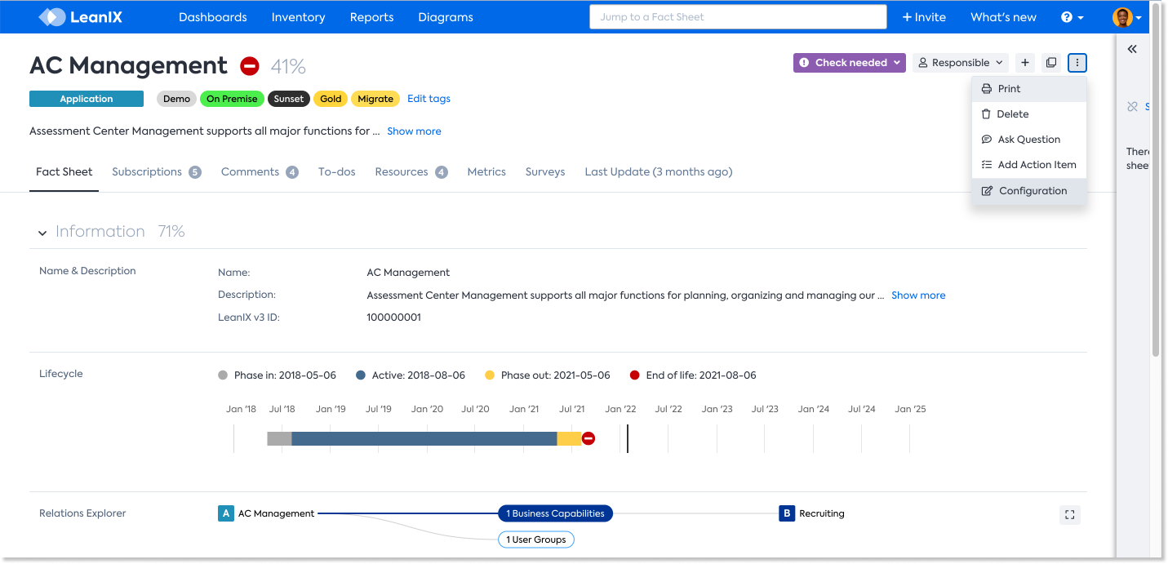
Task: Click the crossed-link icon in side panel
Action: coord(1132,106)
